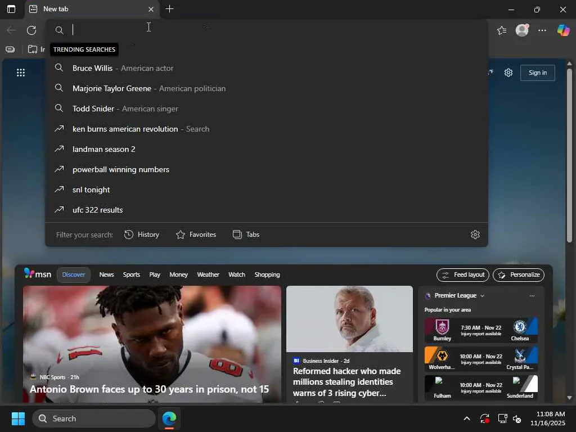Launch the Copilot icon
This screenshot has height=432, width=576.
point(563,30)
